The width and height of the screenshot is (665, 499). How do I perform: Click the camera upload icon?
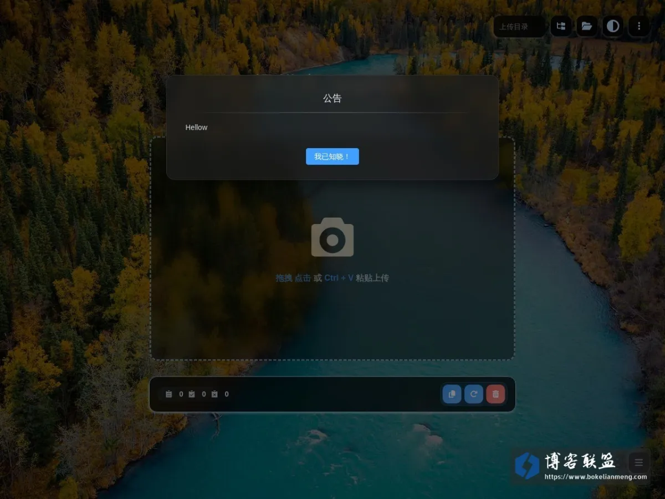point(332,237)
